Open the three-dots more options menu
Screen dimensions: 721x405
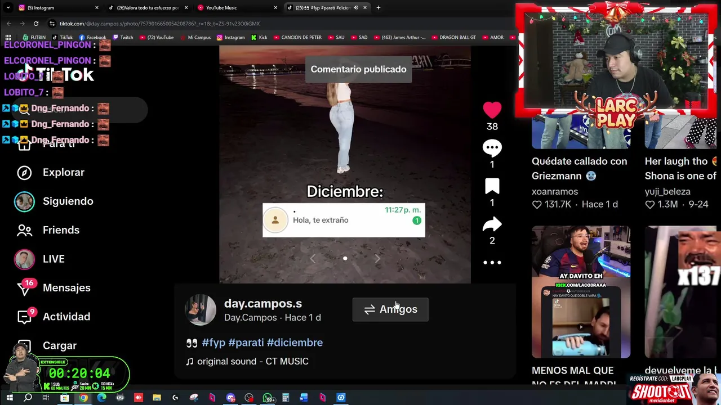click(492, 262)
